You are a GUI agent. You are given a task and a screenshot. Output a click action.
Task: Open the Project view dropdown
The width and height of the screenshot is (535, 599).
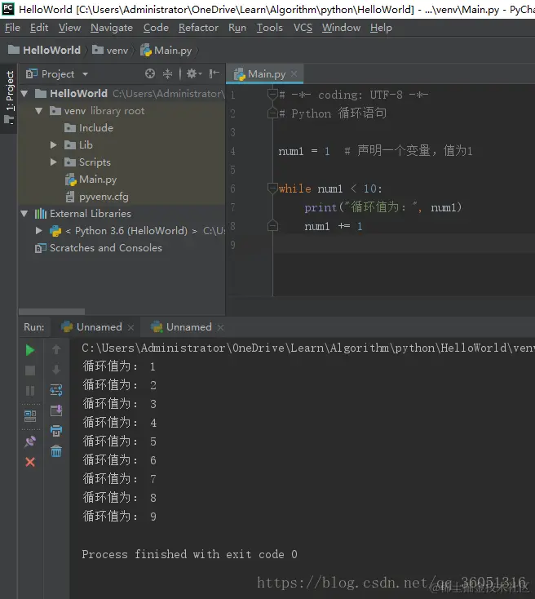pos(85,74)
